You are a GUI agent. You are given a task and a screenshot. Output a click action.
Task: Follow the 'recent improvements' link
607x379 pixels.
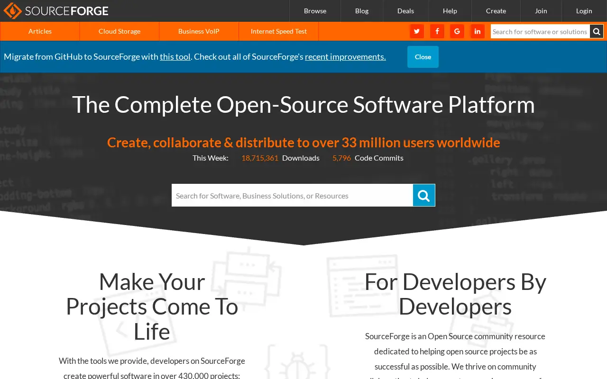click(x=345, y=57)
